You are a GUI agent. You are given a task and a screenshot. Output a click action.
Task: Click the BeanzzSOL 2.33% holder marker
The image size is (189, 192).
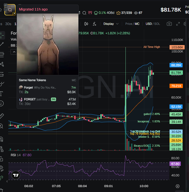click(x=147, y=146)
